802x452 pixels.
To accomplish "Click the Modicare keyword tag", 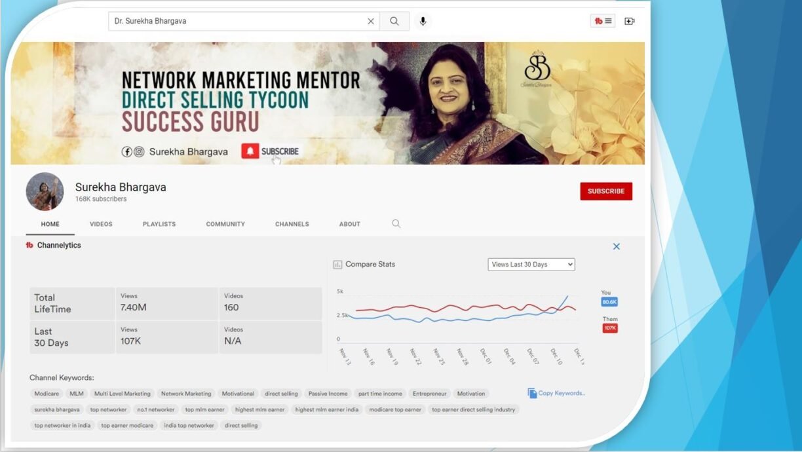I will click(x=47, y=394).
